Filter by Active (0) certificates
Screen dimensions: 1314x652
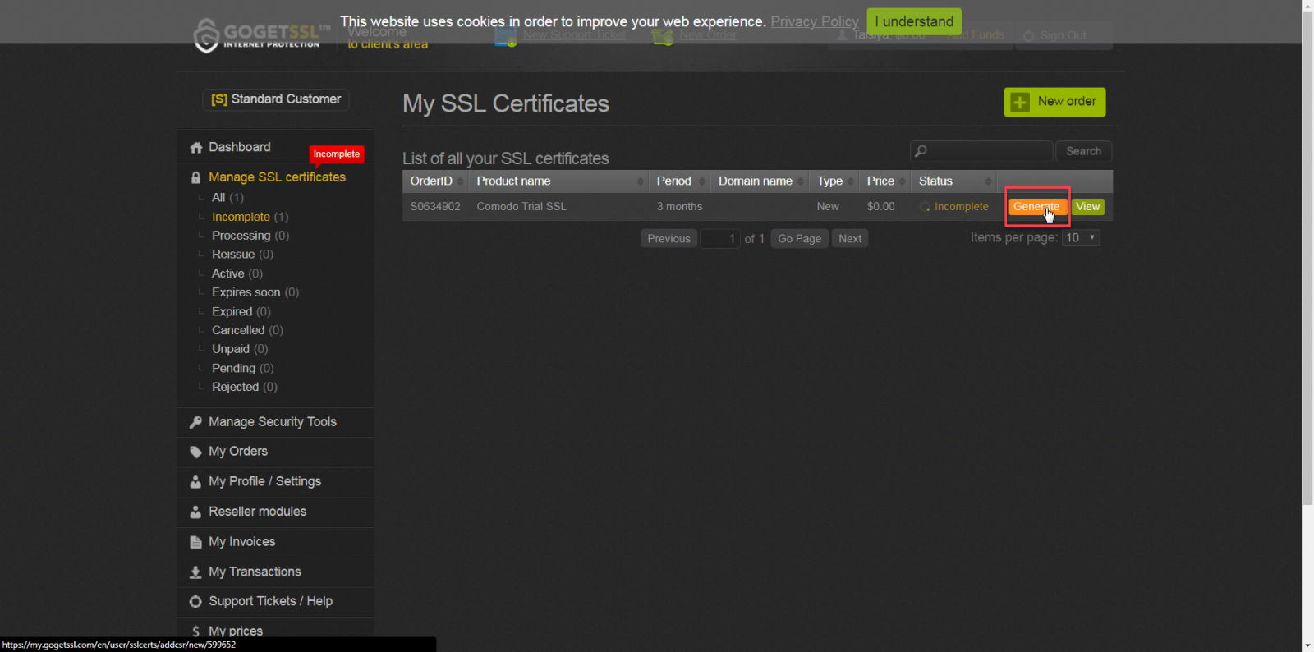(237, 273)
